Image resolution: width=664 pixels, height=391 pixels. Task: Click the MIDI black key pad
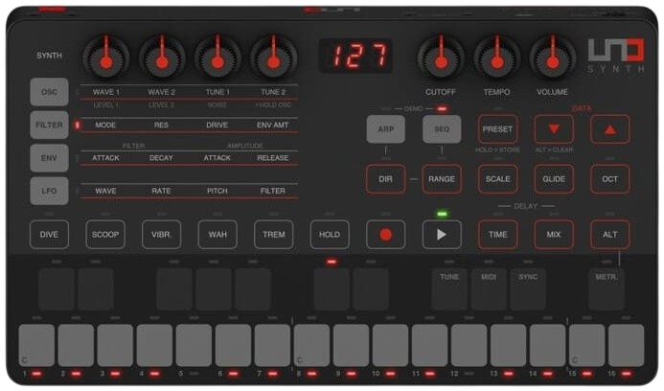pyautogui.click(x=489, y=288)
